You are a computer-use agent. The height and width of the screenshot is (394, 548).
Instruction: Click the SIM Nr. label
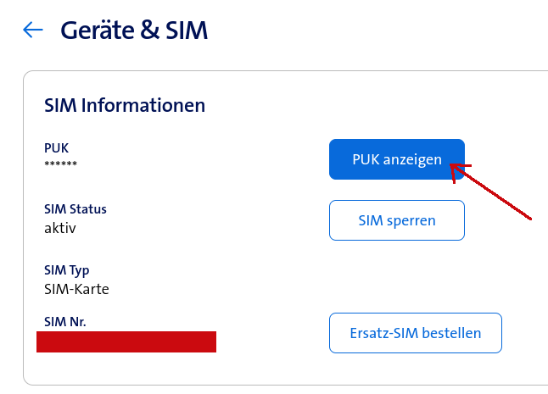pos(64,322)
